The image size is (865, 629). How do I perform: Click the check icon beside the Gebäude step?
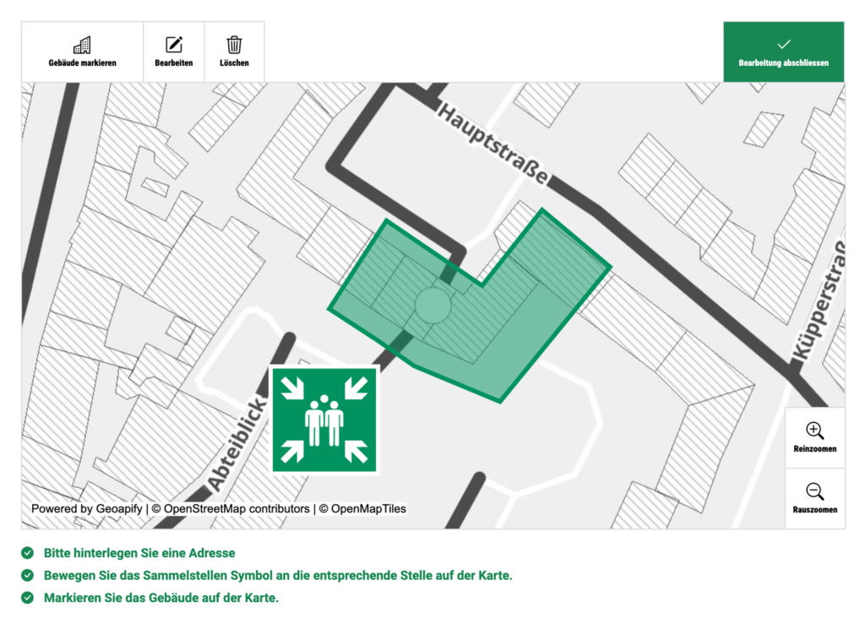[x=28, y=598]
